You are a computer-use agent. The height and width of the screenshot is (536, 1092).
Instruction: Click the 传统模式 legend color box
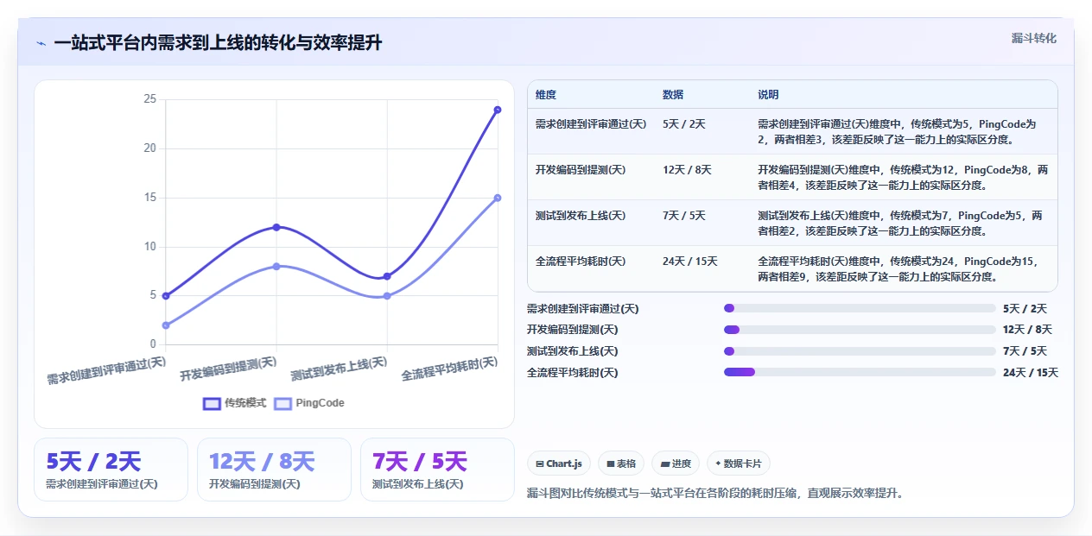pos(212,403)
